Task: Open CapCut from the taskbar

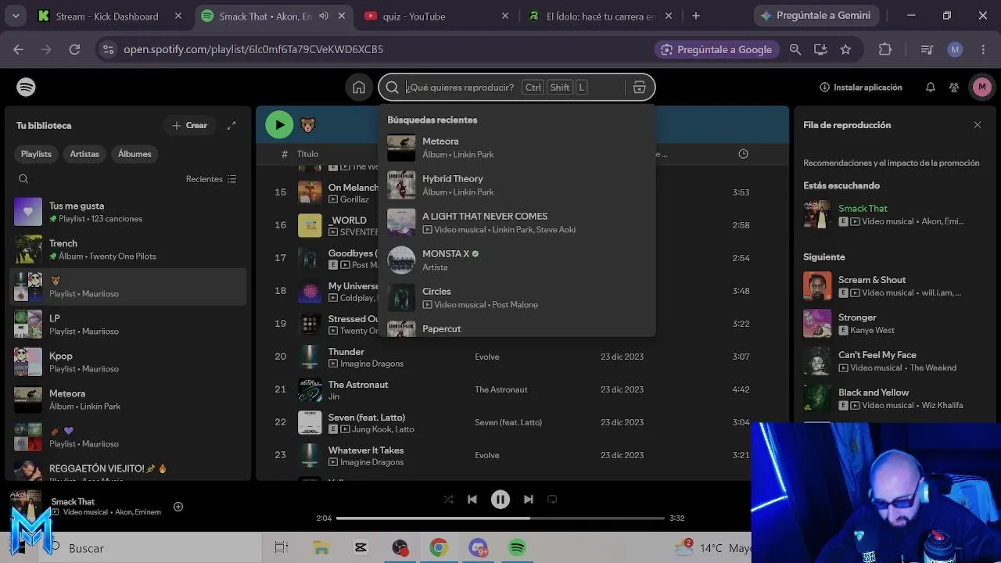Action: (361, 548)
